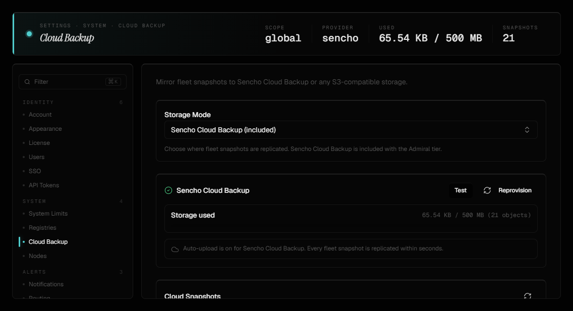Click the 'Sencho Cloud Backup' card title
Viewport: 573px width, 311px height.
pos(213,190)
